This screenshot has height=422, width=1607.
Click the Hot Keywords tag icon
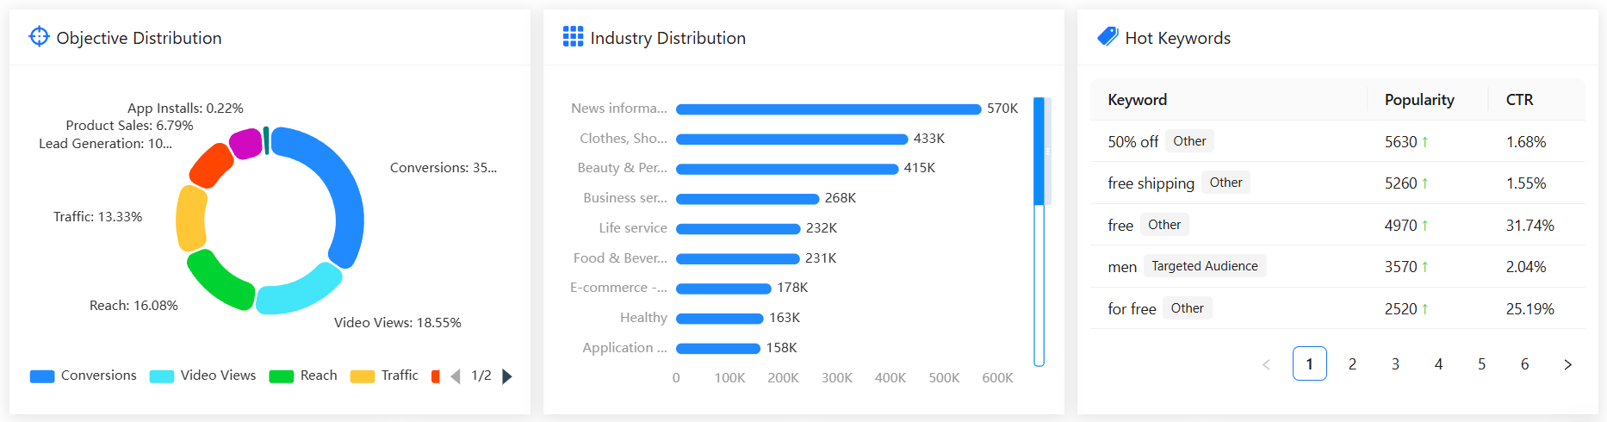coord(1108,36)
